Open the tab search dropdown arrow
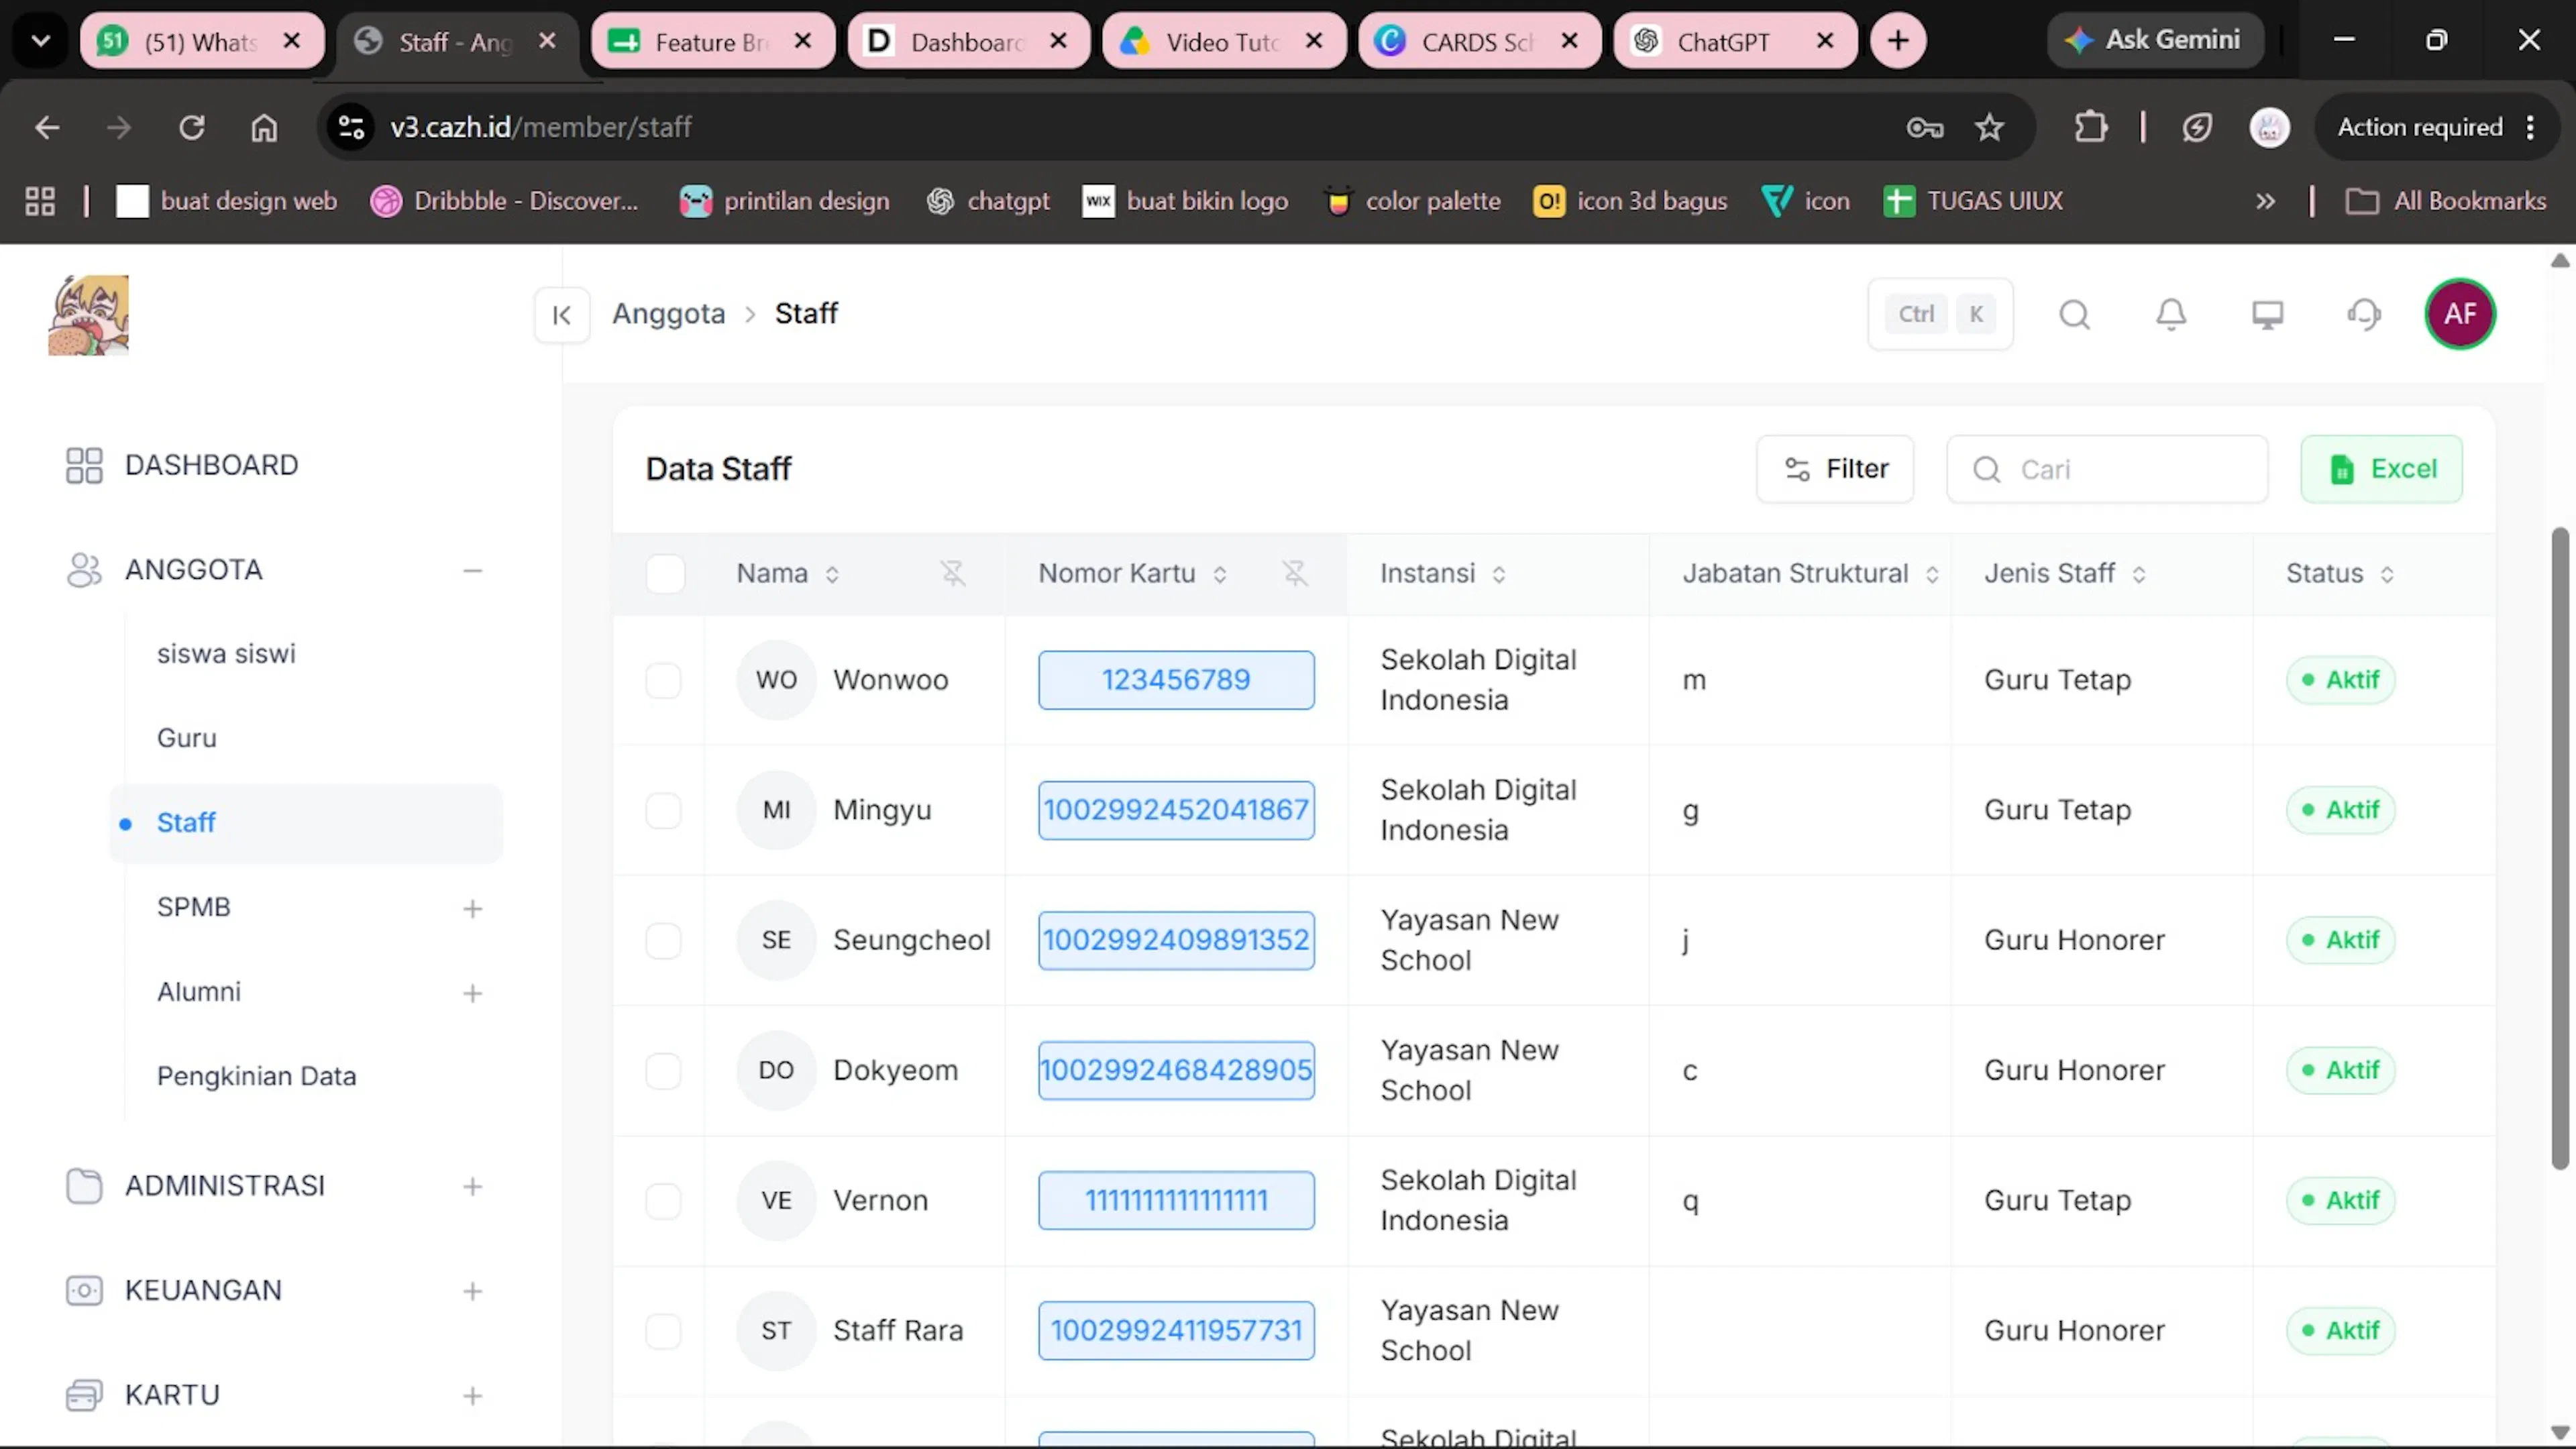2576x1449 pixels. click(41, 41)
